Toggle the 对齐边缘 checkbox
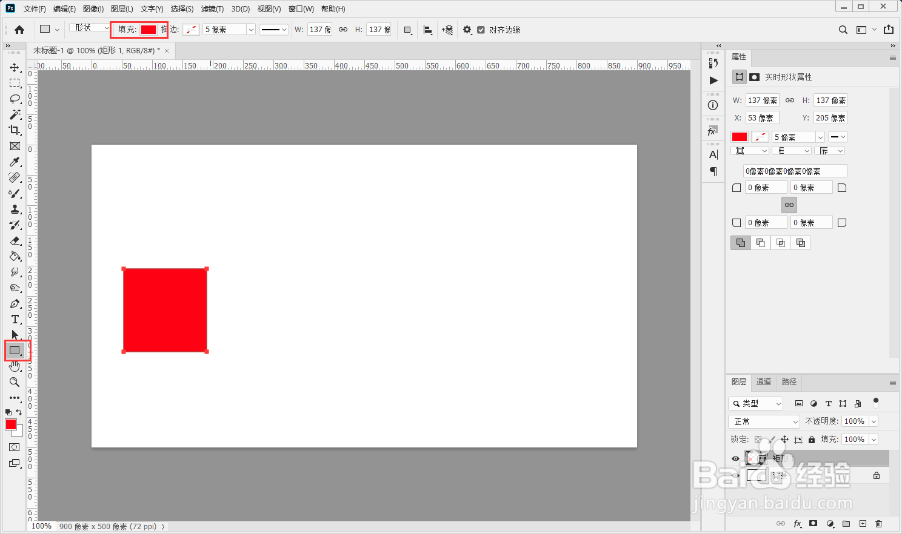This screenshot has height=534, width=902. pyautogui.click(x=481, y=30)
